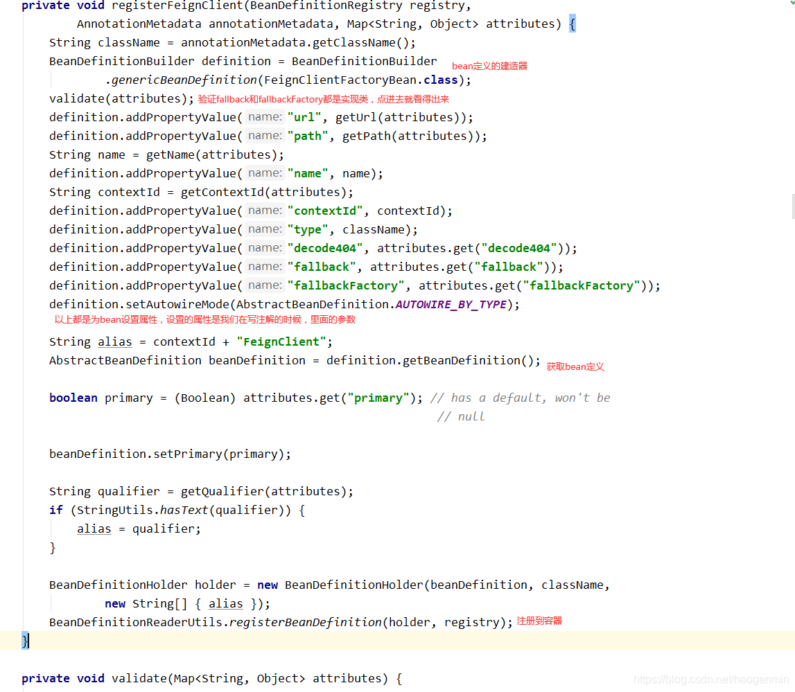Click the red annotation bean定义的建造器
The width and height of the screenshot is (795, 692).
489,66
